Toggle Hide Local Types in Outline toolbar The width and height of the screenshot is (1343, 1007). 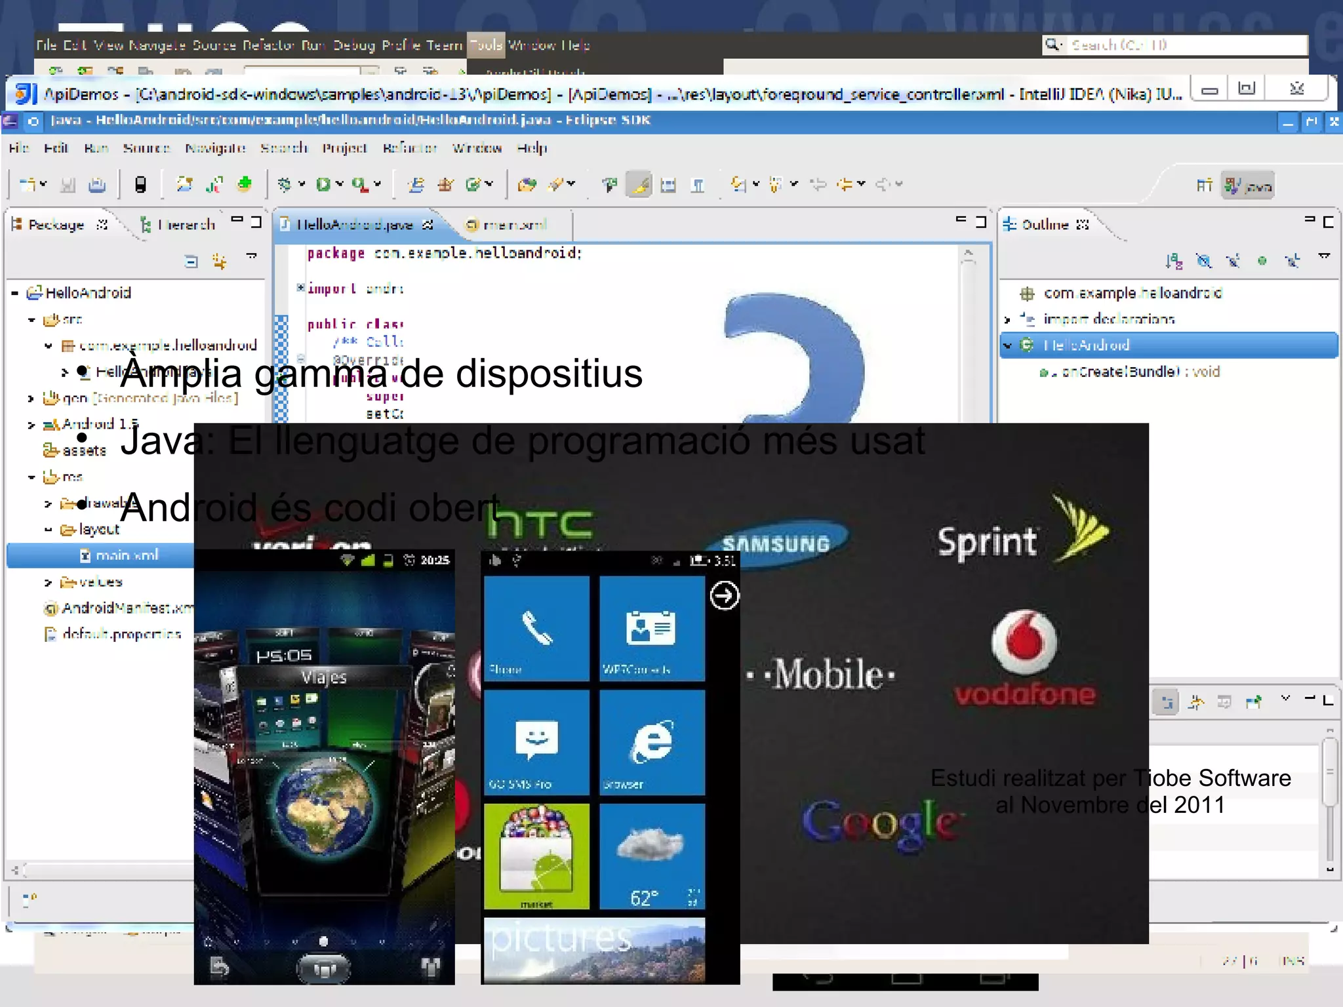[x=1292, y=261]
